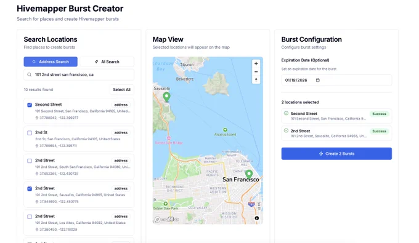Zoom out on the map

(256, 72)
